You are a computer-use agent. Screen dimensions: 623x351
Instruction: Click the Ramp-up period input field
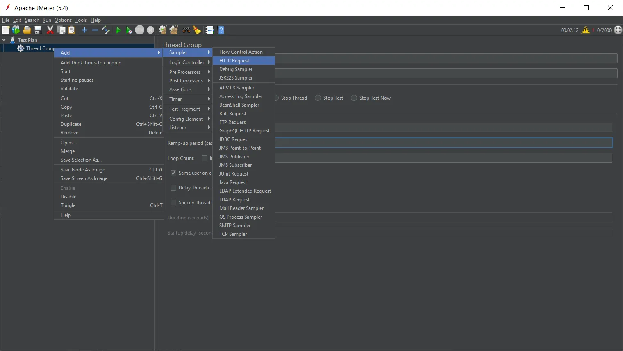pyautogui.click(x=443, y=143)
